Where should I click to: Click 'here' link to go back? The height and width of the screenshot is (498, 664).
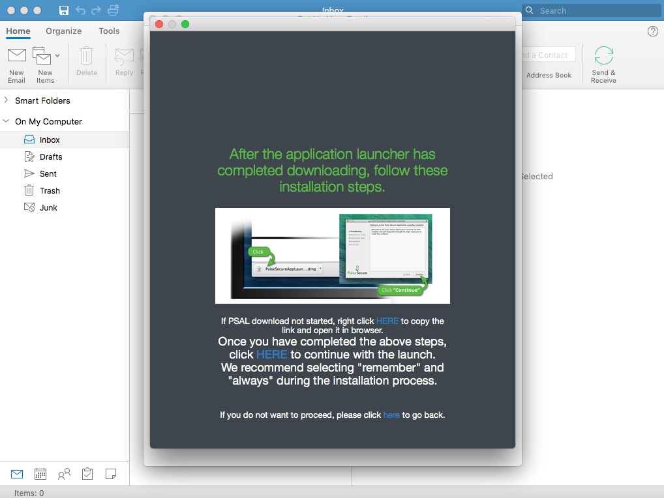(391, 415)
